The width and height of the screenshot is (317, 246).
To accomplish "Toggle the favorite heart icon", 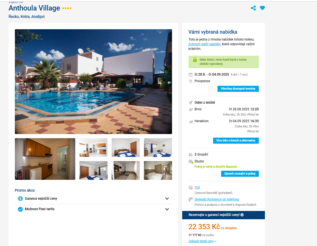I will [262, 8].
